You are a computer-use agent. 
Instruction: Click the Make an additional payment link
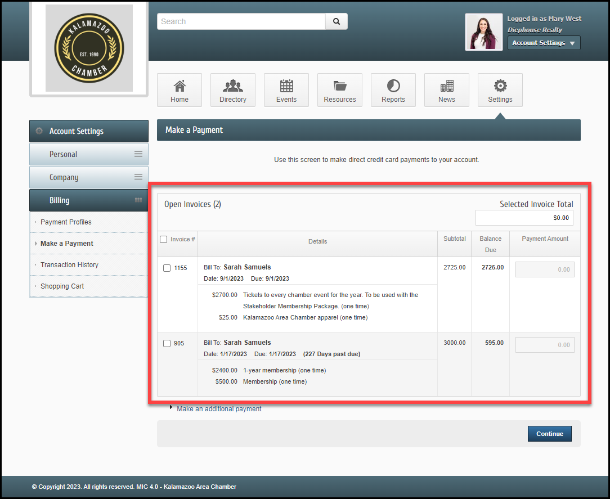click(219, 409)
